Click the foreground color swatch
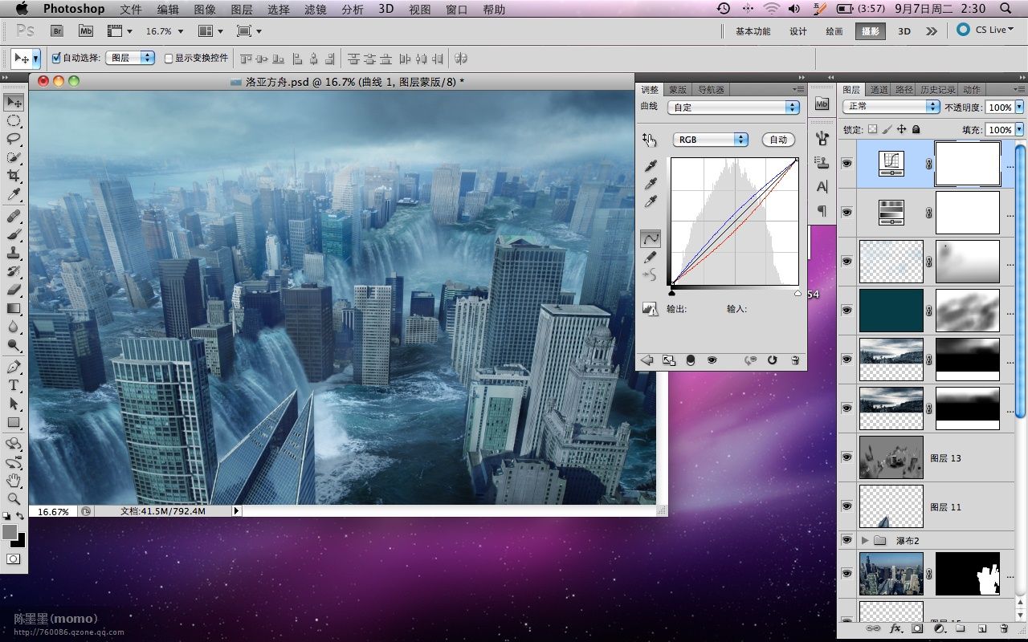The height and width of the screenshot is (642, 1028). (x=10, y=531)
